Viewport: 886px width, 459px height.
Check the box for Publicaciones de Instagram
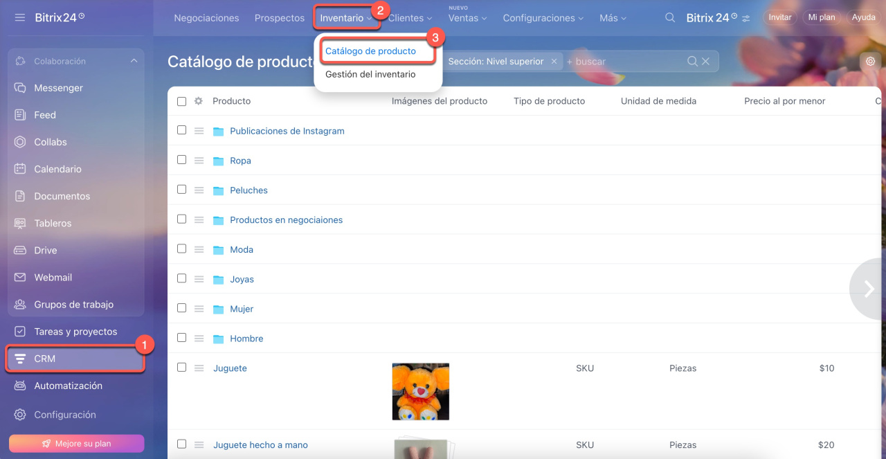pyautogui.click(x=181, y=130)
